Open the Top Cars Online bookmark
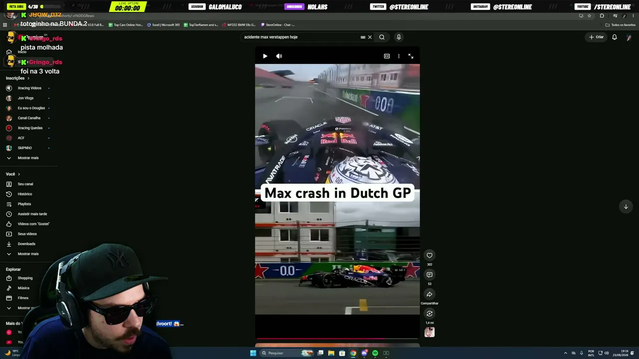639x359 pixels. pos(125,25)
